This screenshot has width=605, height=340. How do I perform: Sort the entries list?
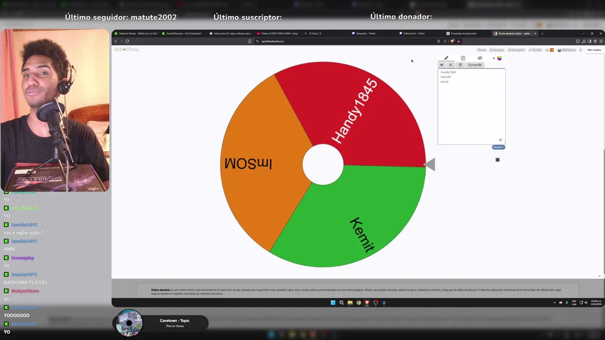coord(450,65)
